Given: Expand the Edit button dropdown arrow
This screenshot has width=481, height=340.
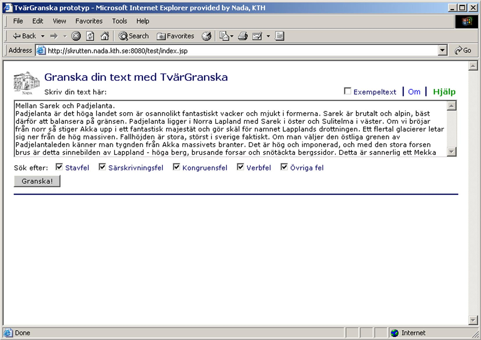Looking at the screenshot, I should [x=268, y=36].
